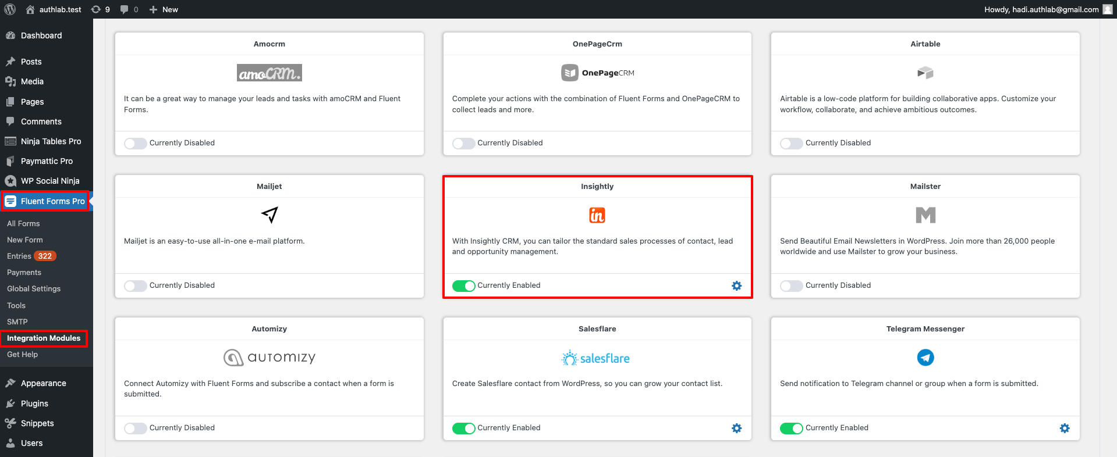The height and width of the screenshot is (457, 1117).
Task: Open Salesflare settings gear icon
Action: [x=736, y=428]
